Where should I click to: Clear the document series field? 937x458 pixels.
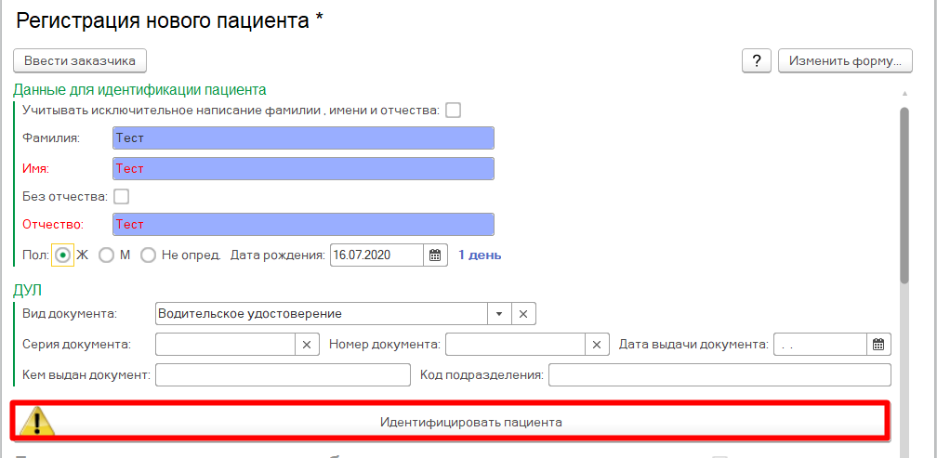[x=308, y=345]
